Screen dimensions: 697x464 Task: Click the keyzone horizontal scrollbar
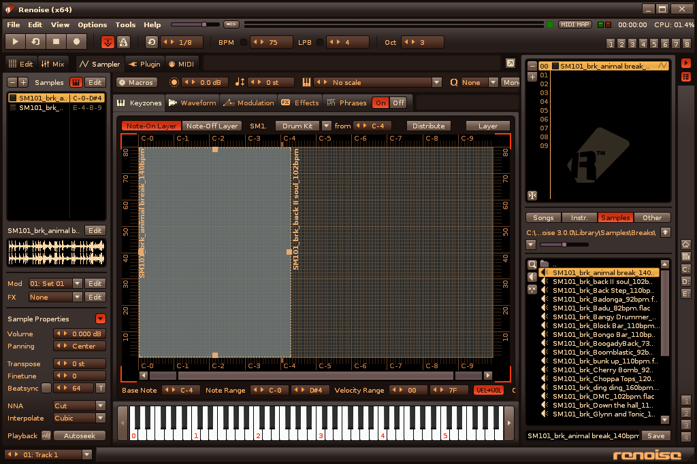coord(316,375)
